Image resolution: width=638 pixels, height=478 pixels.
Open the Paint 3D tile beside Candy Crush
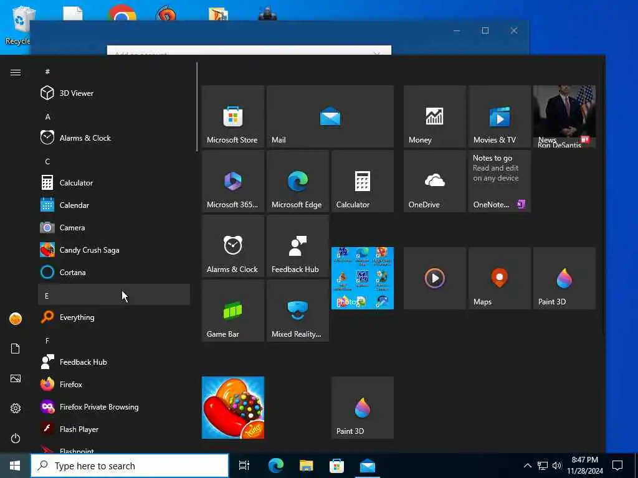(x=362, y=408)
